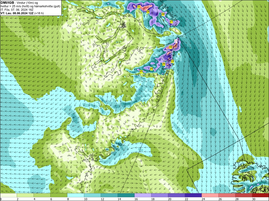
Task: Pick the 24–26 m/s light pink segment
Action: (x=210, y=195)
